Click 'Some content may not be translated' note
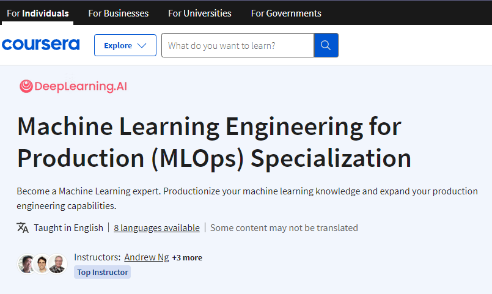This screenshot has width=492, height=294. click(x=284, y=228)
